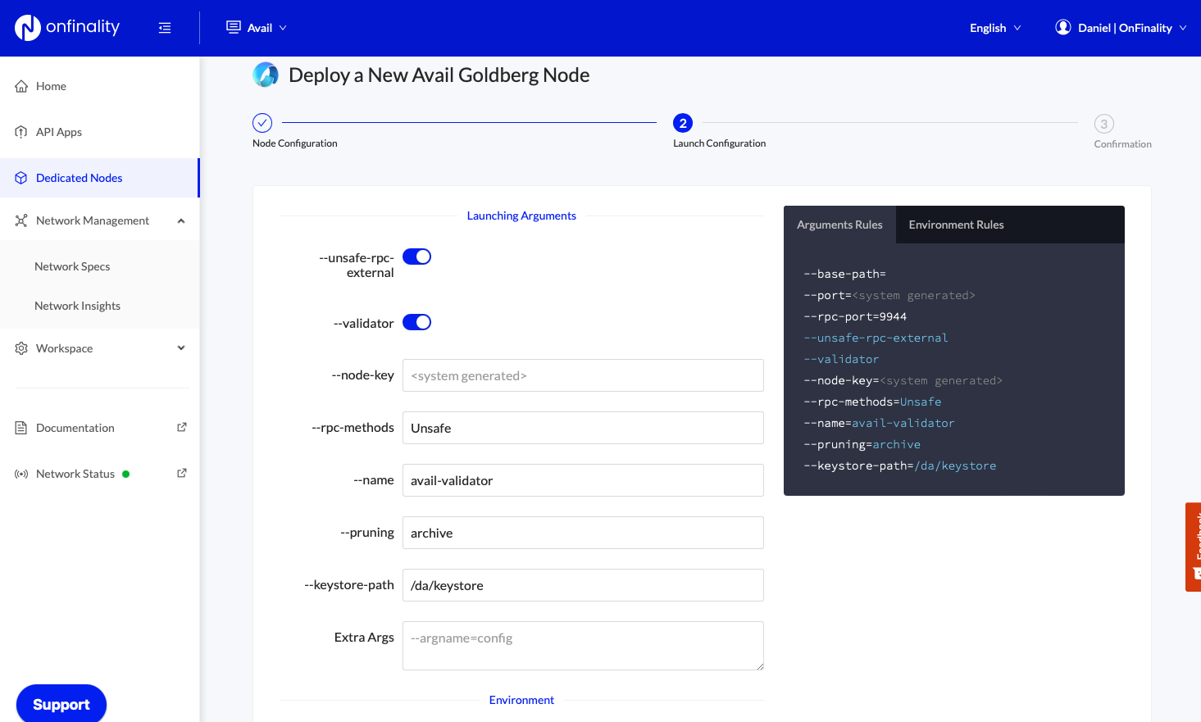The height and width of the screenshot is (722, 1201).
Task: Collapse sidebar using the menu fold icon
Action: 165,28
